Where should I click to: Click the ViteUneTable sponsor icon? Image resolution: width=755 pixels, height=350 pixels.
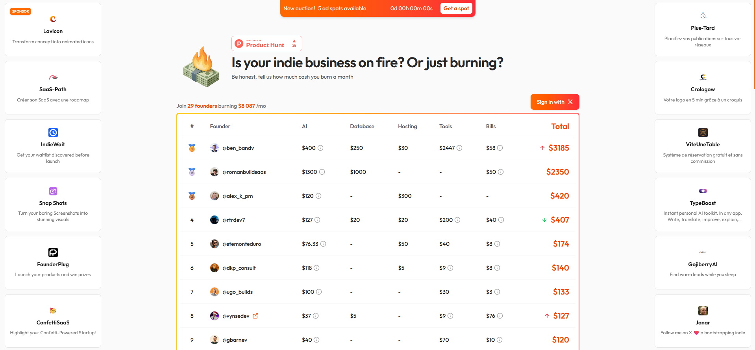pyautogui.click(x=703, y=133)
